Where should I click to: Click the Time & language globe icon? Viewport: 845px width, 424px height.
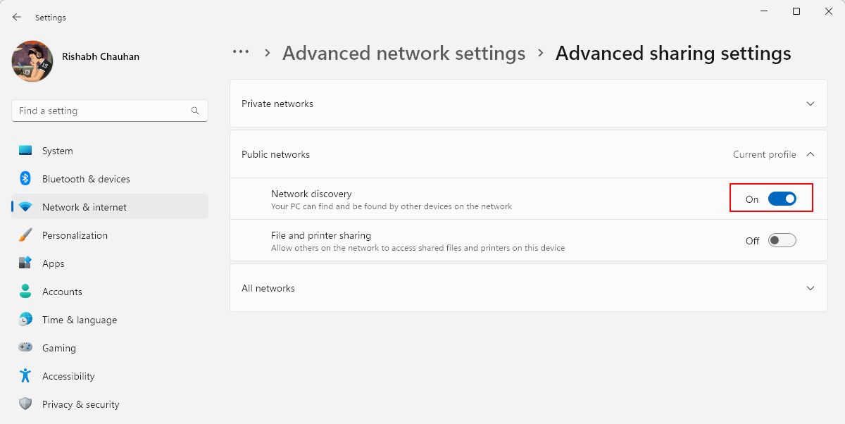[x=25, y=320]
